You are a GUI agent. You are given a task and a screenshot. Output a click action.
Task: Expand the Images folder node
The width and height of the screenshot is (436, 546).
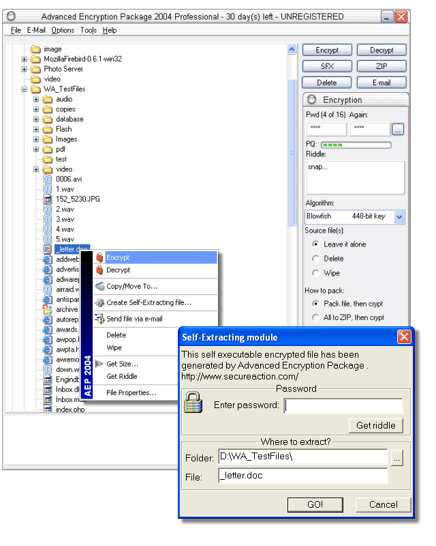36,139
